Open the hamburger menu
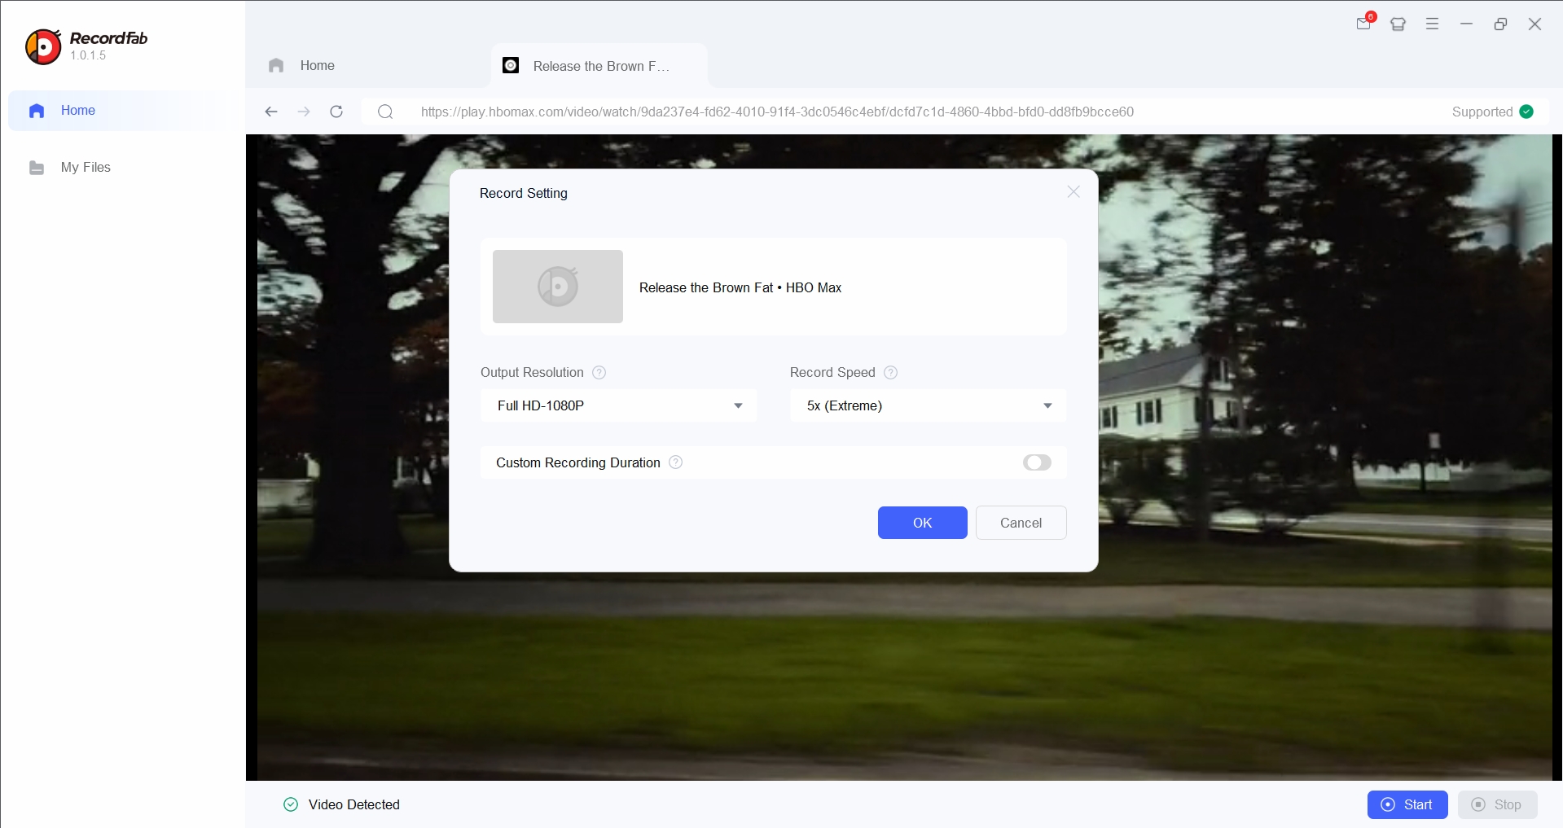The width and height of the screenshot is (1563, 828). (x=1432, y=24)
